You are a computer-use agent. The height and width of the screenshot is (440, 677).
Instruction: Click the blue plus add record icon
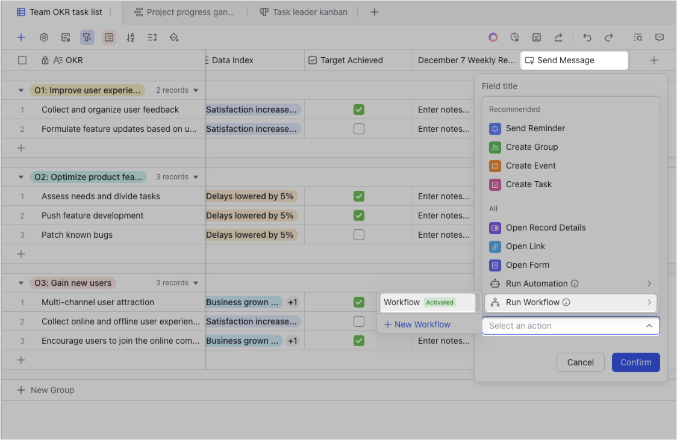(x=20, y=37)
